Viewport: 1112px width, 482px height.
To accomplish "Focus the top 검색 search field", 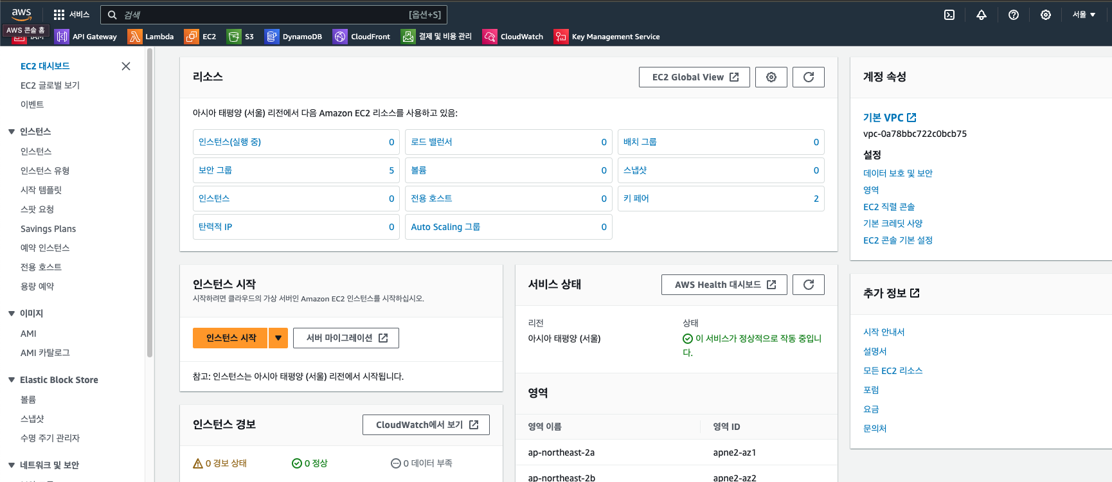I will click(x=274, y=15).
